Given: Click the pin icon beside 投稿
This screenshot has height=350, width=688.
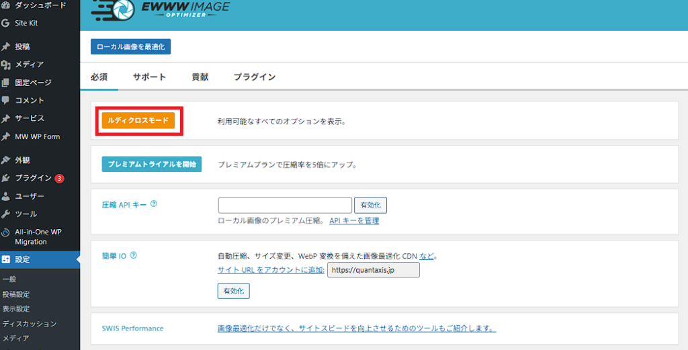Looking at the screenshot, I should [x=6, y=47].
